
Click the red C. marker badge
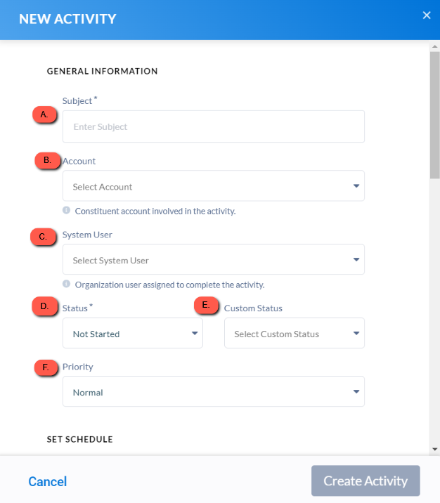click(43, 237)
